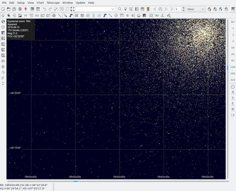Point chart toward West (W)
The width and height of the screenshot is (236, 191).
(x=233, y=109)
